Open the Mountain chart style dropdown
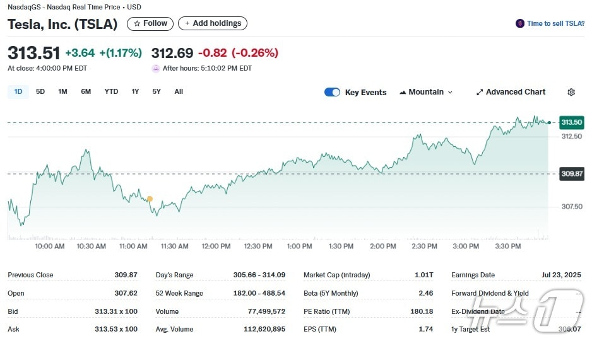The width and height of the screenshot is (592, 341). (426, 92)
